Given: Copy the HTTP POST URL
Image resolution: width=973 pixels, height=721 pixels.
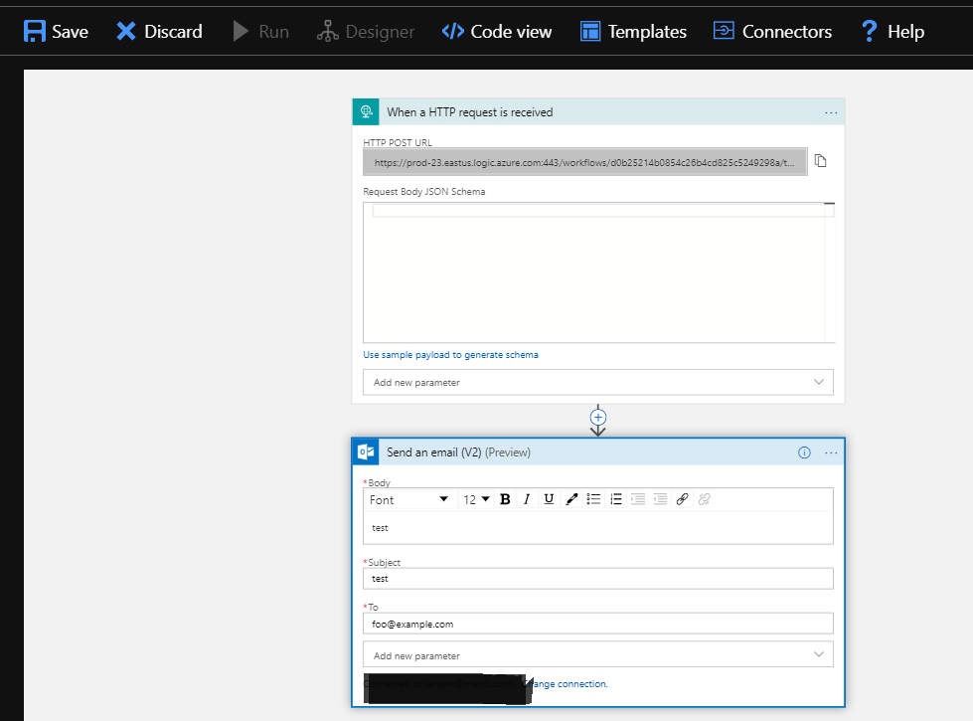Looking at the screenshot, I should pos(820,161).
